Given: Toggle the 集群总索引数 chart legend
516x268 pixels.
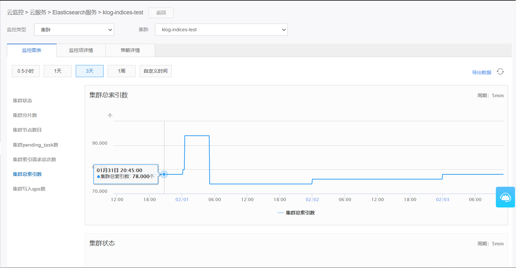Looking at the screenshot, I should pos(296,213).
